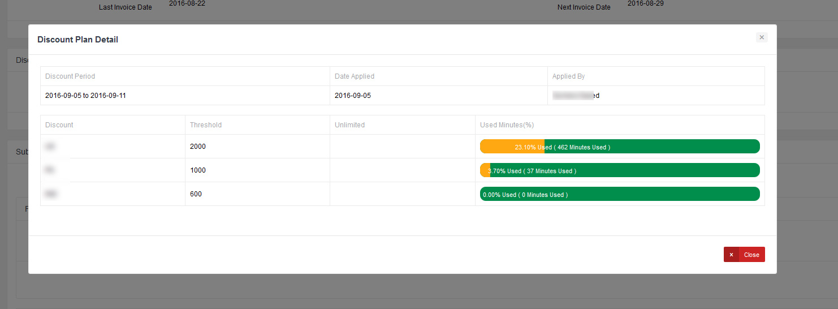Click the Unlimited column header
The height and width of the screenshot is (309, 838).
349,125
